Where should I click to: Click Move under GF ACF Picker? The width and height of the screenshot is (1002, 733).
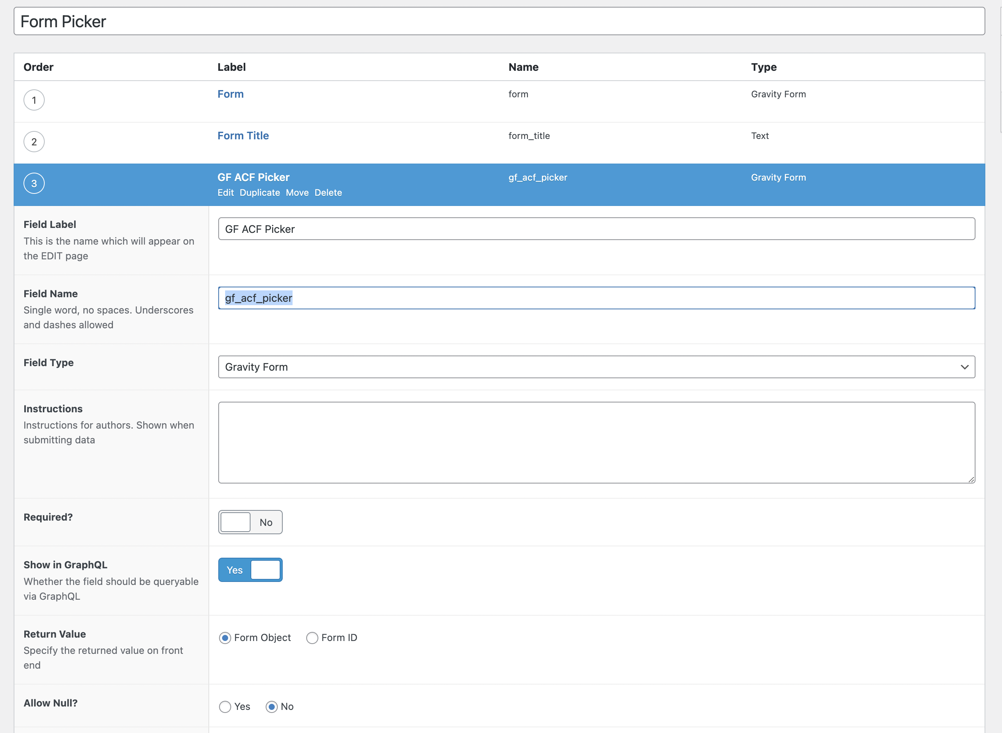[x=297, y=193]
